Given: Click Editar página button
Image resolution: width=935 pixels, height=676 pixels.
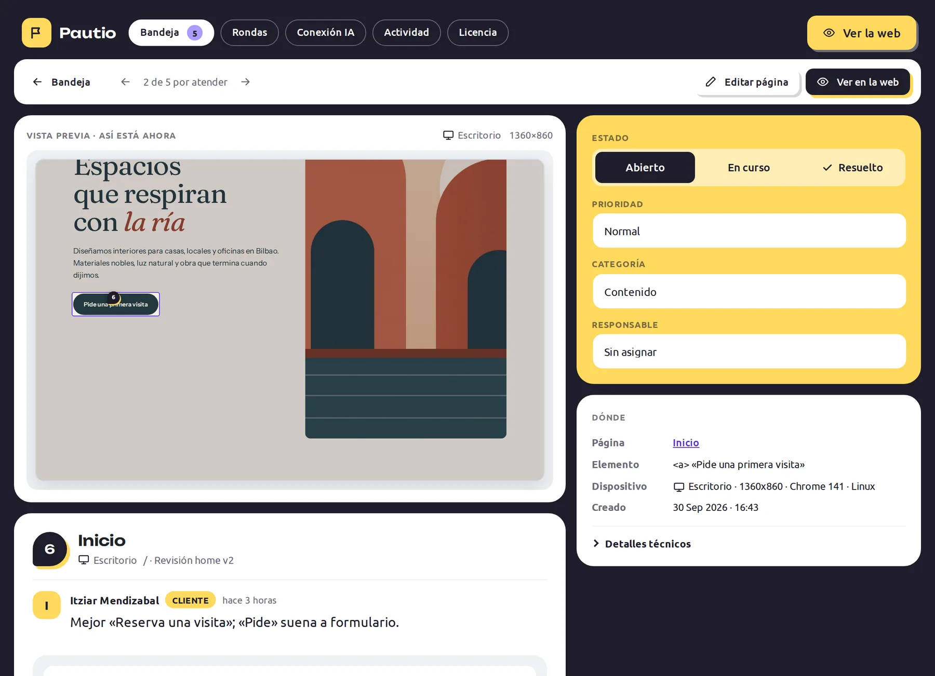Looking at the screenshot, I should pyautogui.click(x=747, y=82).
